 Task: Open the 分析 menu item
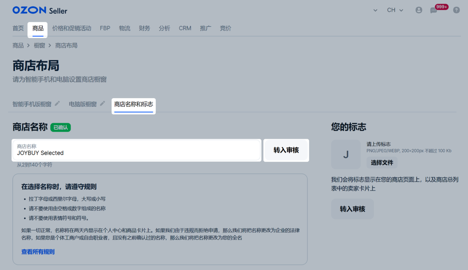point(164,28)
